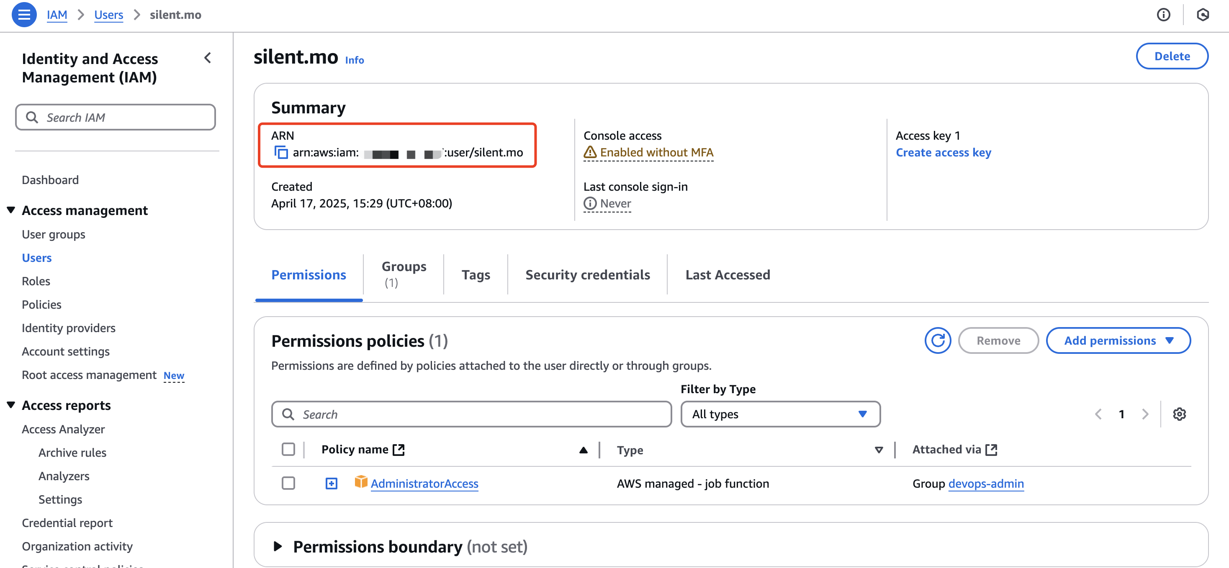Click the info circle icon in header
The image size is (1229, 568).
(x=1163, y=15)
